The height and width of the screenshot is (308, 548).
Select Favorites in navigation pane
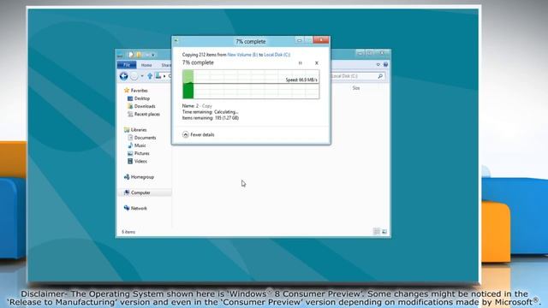pyautogui.click(x=139, y=91)
